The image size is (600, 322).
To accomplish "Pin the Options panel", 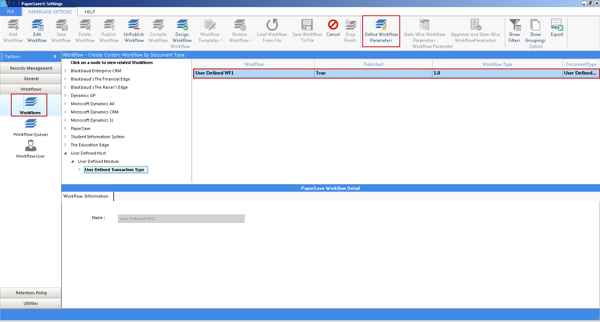I will [55, 57].
